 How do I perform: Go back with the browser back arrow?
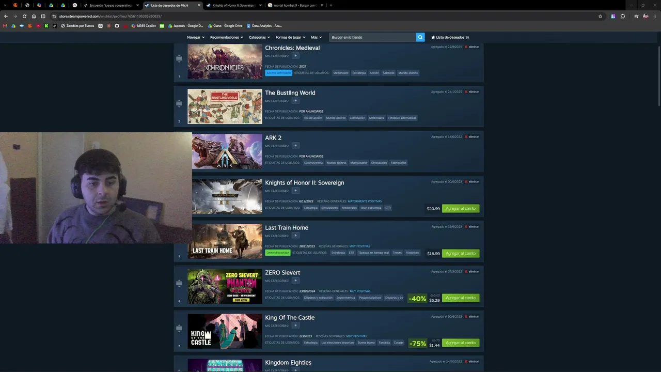point(6,16)
